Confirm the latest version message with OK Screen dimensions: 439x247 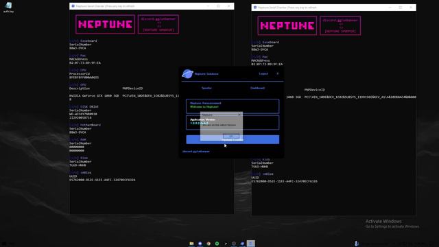(x=231, y=136)
